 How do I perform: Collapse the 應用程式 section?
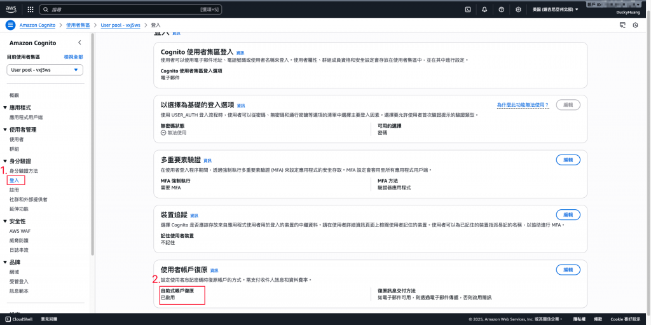pos(5,107)
